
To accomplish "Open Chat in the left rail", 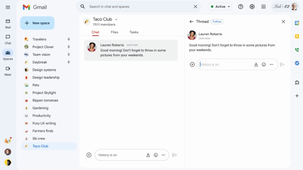I will click(8, 39).
